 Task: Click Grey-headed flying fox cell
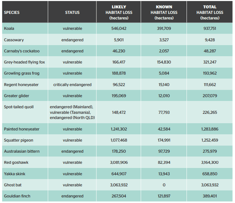pyautogui.click(x=24, y=62)
